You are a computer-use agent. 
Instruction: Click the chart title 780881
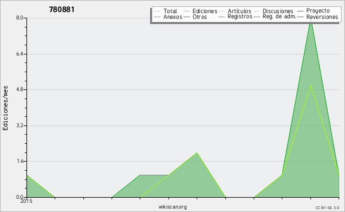(x=62, y=10)
